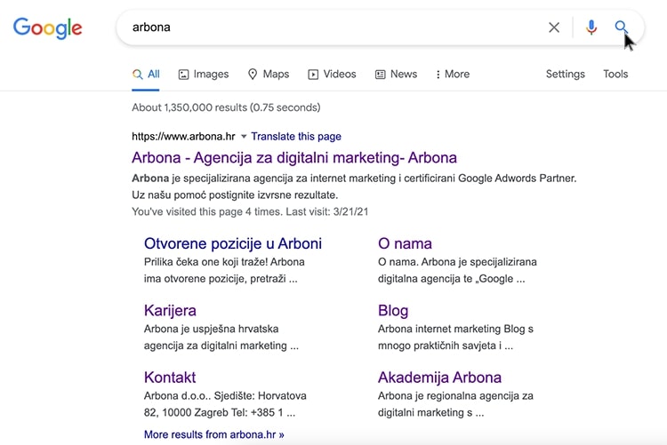Click More results from arbona.hr
The width and height of the screenshot is (667, 445).
[x=214, y=434]
